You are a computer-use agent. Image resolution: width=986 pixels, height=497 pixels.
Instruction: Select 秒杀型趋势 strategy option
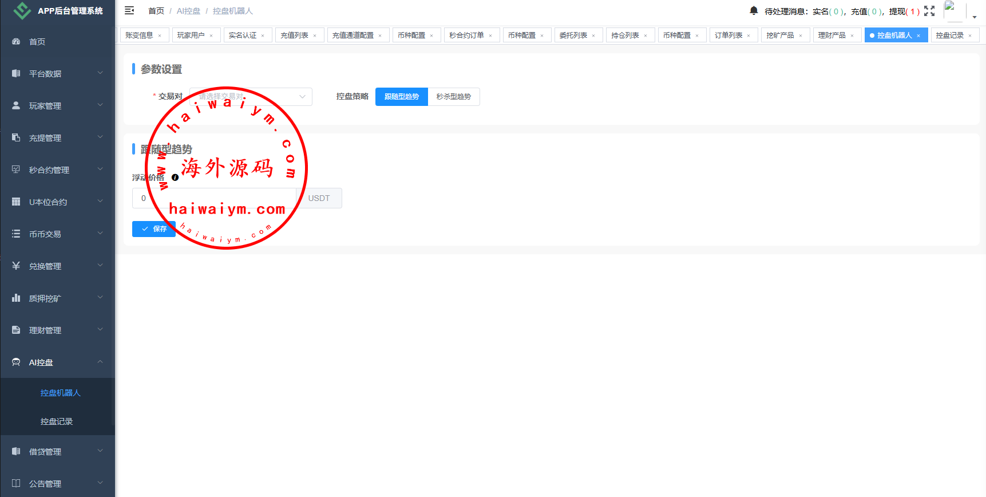click(x=453, y=97)
